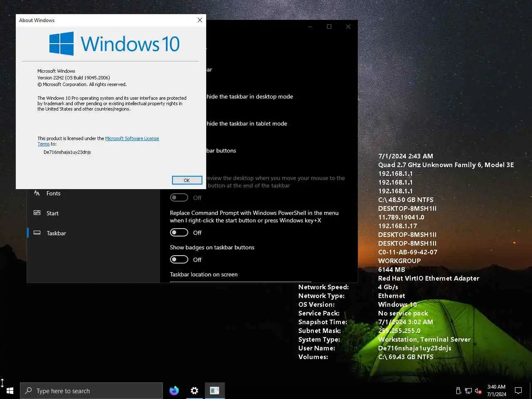Click MAC address 'C0-11-AB-69-42-07'

tap(408, 252)
